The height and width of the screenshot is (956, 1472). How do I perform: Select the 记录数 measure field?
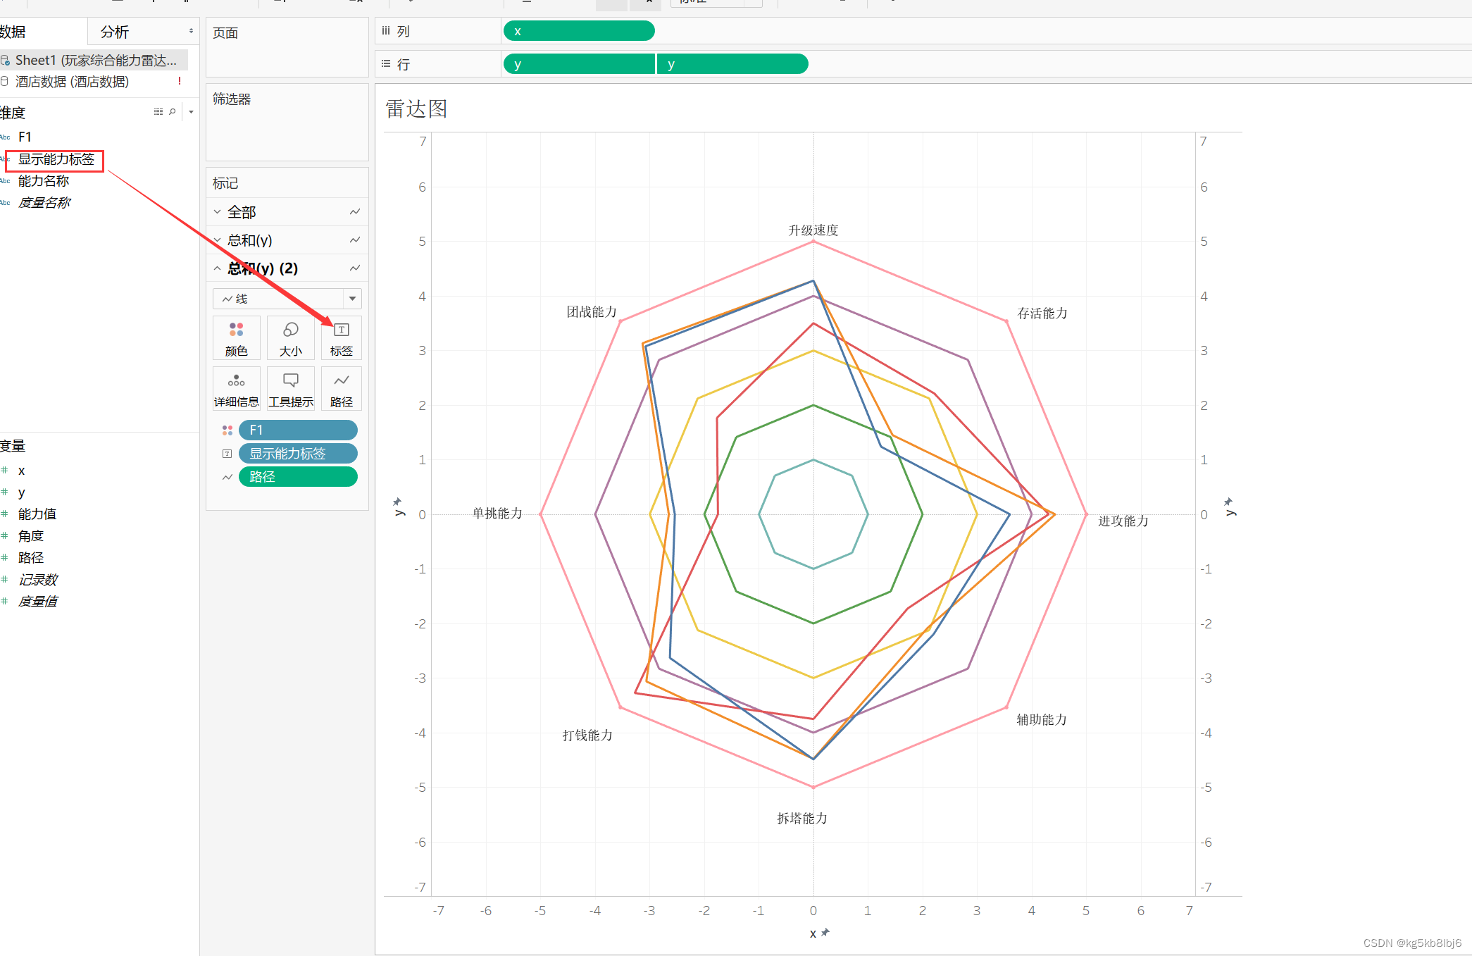[37, 579]
